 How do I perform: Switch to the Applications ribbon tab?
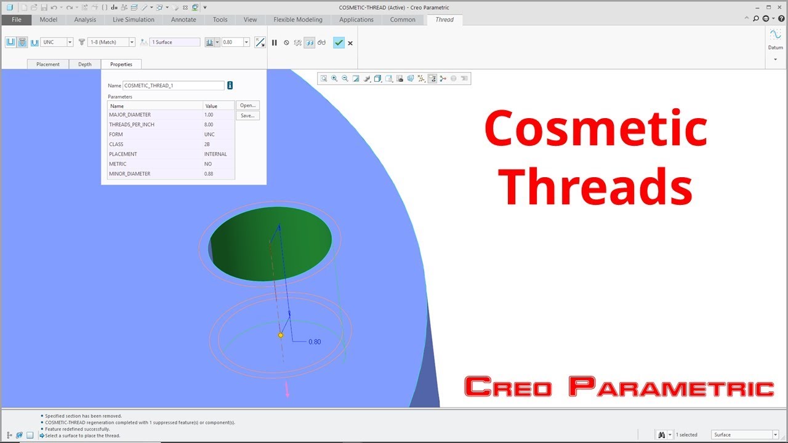coord(356,20)
